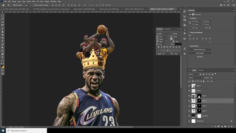The height and width of the screenshot is (133, 236).
Task: Open the File menu
Action: pyautogui.click(x=5, y=1)
